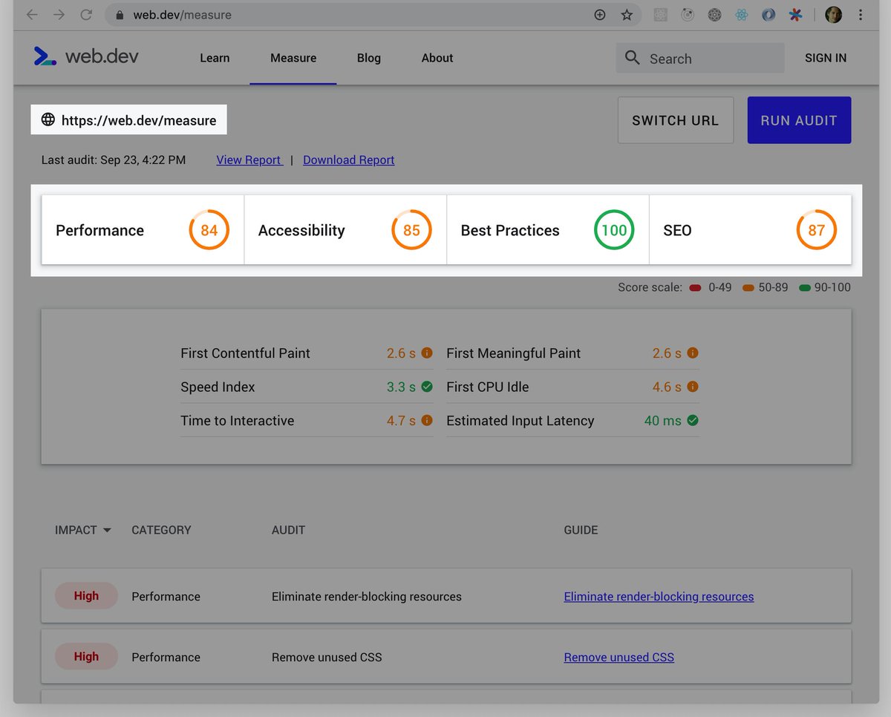Click the Performance score circle showing 84
Viewport: 891px width, 717px height.
coord(209,230)
